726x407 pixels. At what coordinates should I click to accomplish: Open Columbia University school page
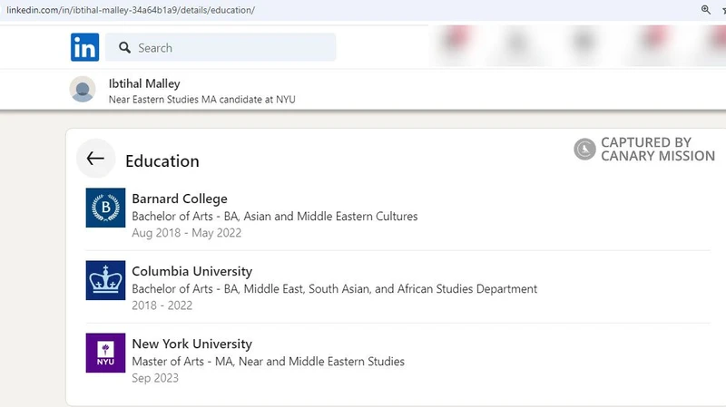pos(192,272)
